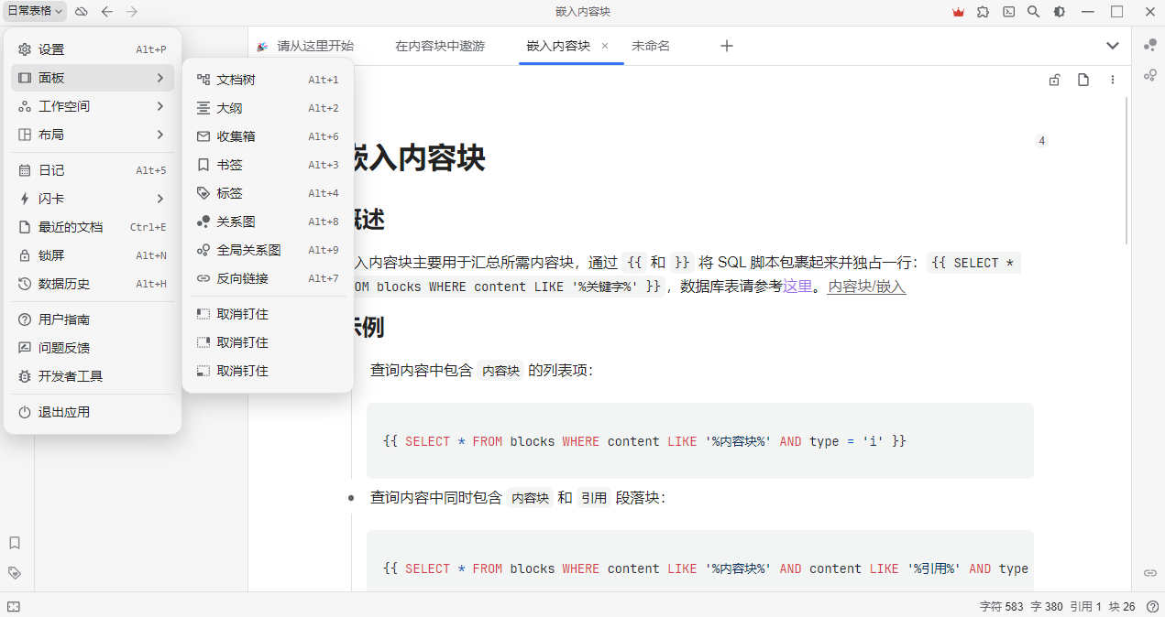Image resolution: width=1165 pixels, height=617 pixels.
Task: Open the command palette terminal icon
Action: [x=1008, y=12]
